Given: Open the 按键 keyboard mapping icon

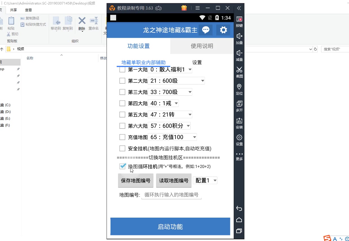Looking at the screenshot, I should pyautogui.click(x=239, y=19).
